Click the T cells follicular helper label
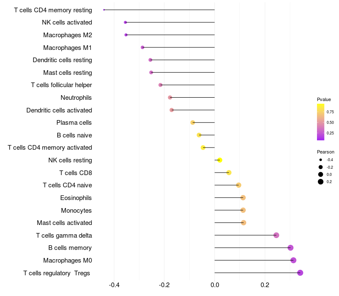Screen dimensions: 339x296 [61, 85]
